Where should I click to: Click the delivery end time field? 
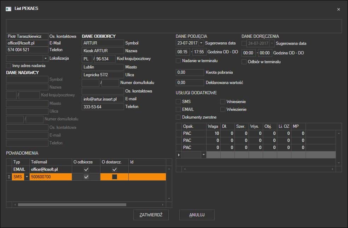click(x=265, y=53)
